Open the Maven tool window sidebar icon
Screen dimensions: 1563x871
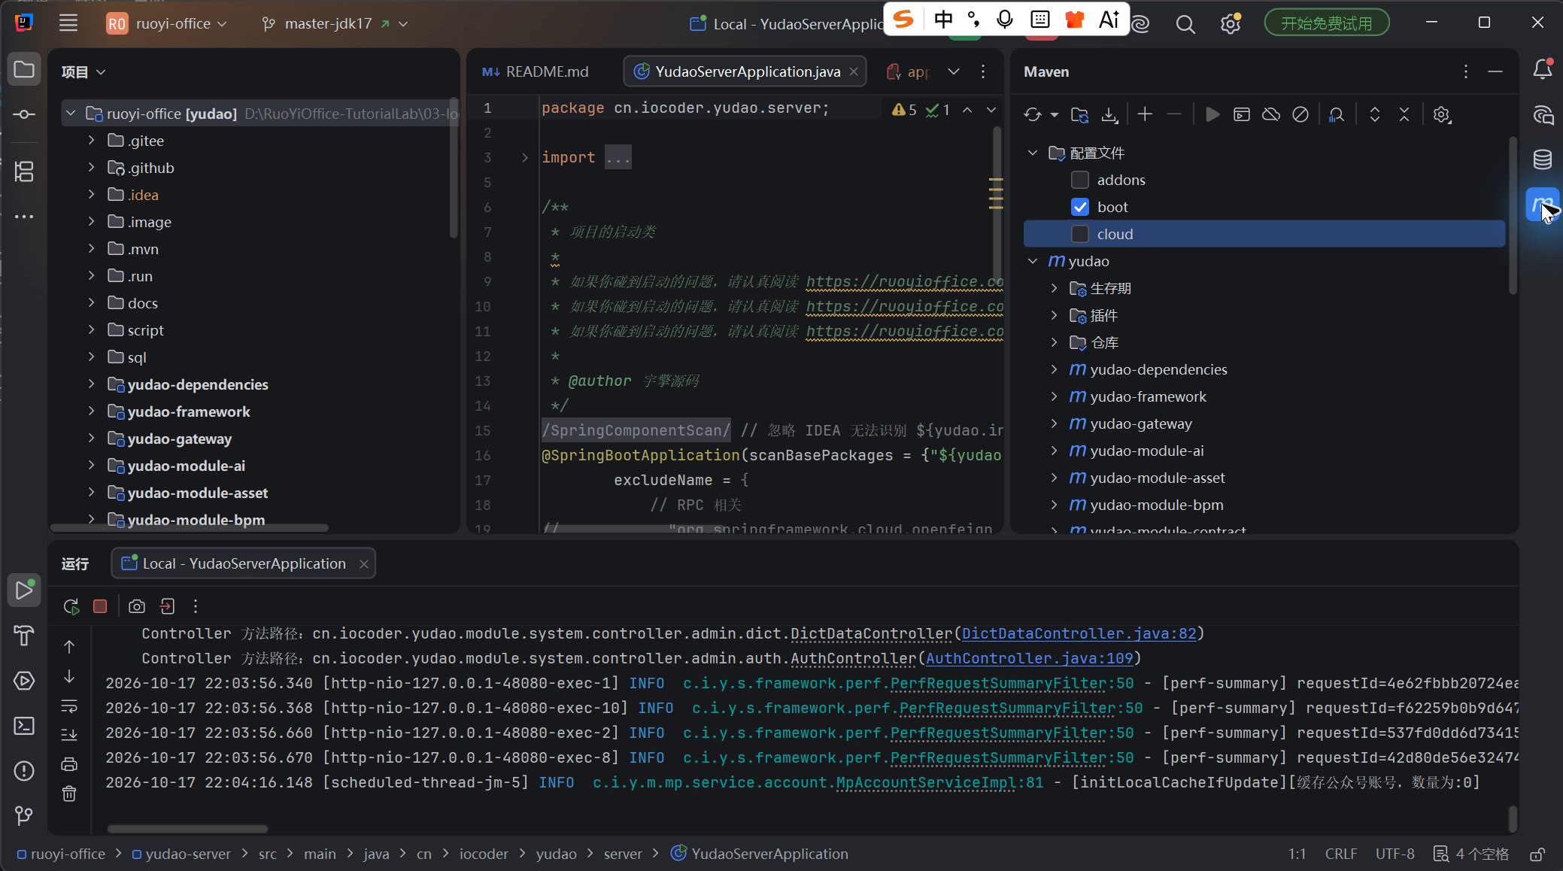[1542, 205]
